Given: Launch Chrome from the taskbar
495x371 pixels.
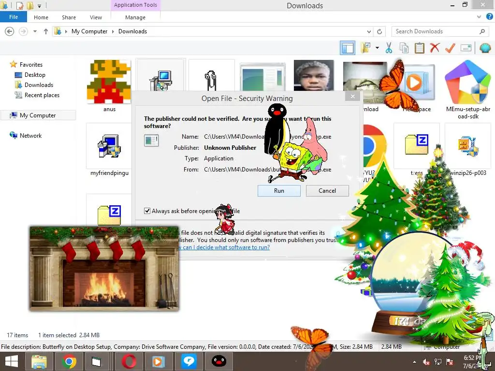Looking at the screenshot, I should pos(69,361).
